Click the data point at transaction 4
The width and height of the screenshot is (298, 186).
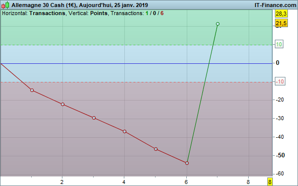pyautogui.click(x=124, y=131)
